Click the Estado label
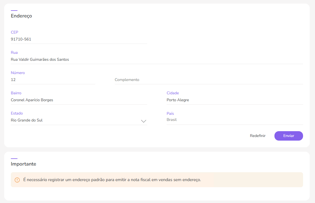 click(x=17, y=113)
